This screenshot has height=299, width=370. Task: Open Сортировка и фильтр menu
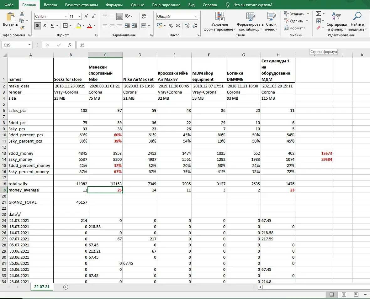(x=337, y=21)
